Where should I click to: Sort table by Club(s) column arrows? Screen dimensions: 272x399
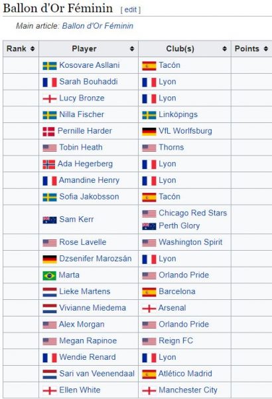click(x=224, y=49)
